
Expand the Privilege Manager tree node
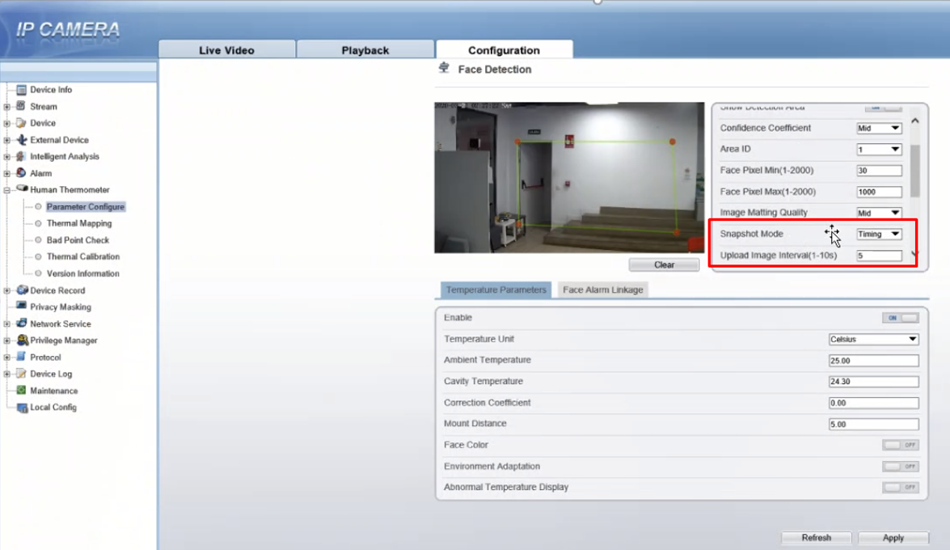click(x=7, y=341)
